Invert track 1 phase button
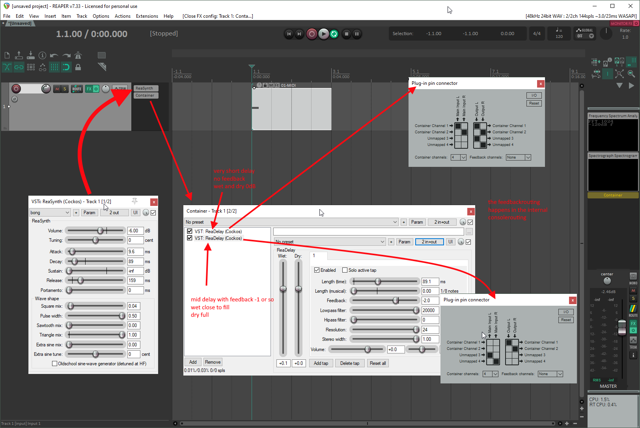640x428 pixels. pos(15,99)
